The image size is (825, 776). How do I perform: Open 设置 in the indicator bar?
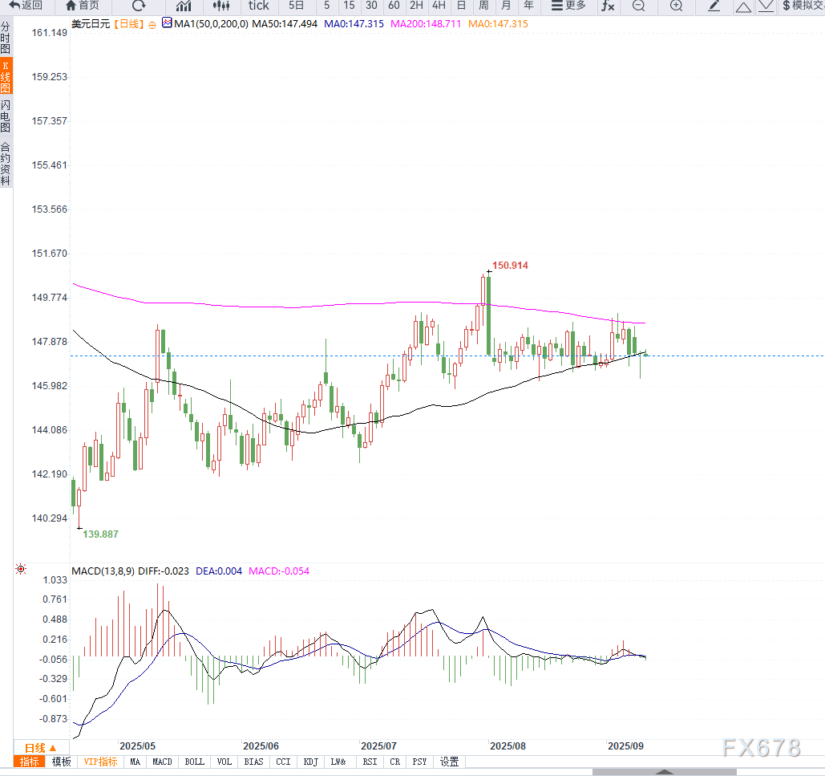click(449, 762)
